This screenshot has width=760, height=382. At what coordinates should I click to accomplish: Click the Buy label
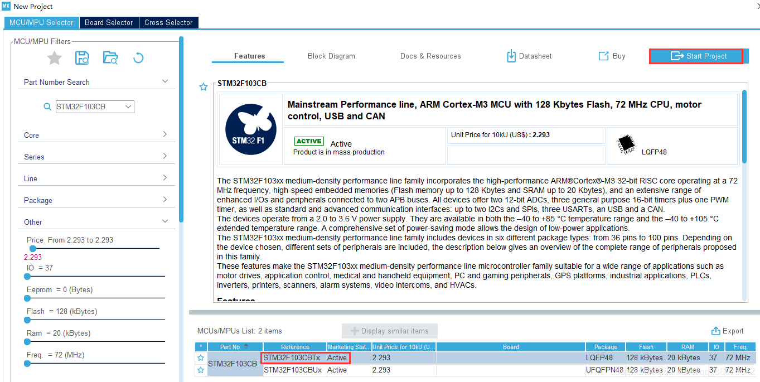click(x=619, y=56)
